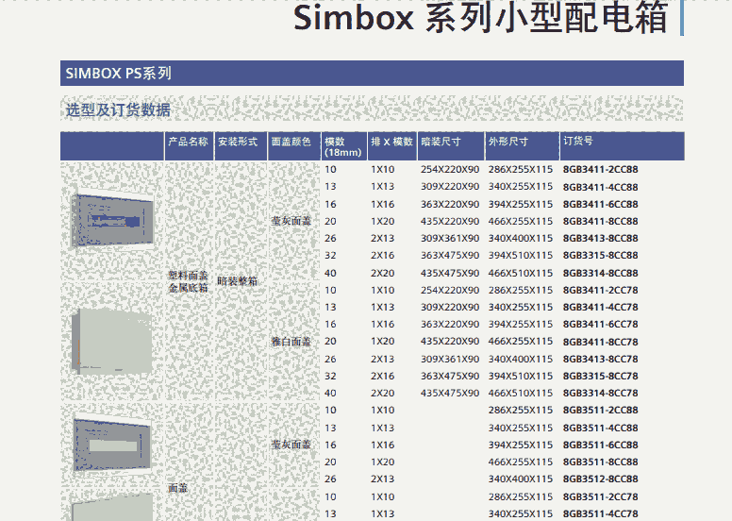Click order number 8GB3314-8CC78
The image size is (732, 521).
600,393
